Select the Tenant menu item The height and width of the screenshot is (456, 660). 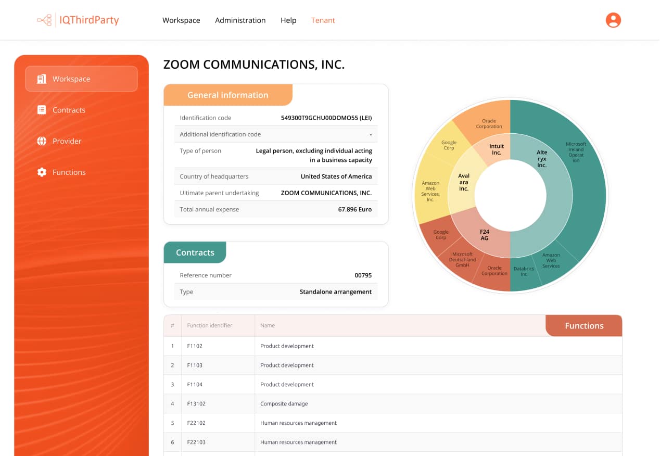click(323, 20)
